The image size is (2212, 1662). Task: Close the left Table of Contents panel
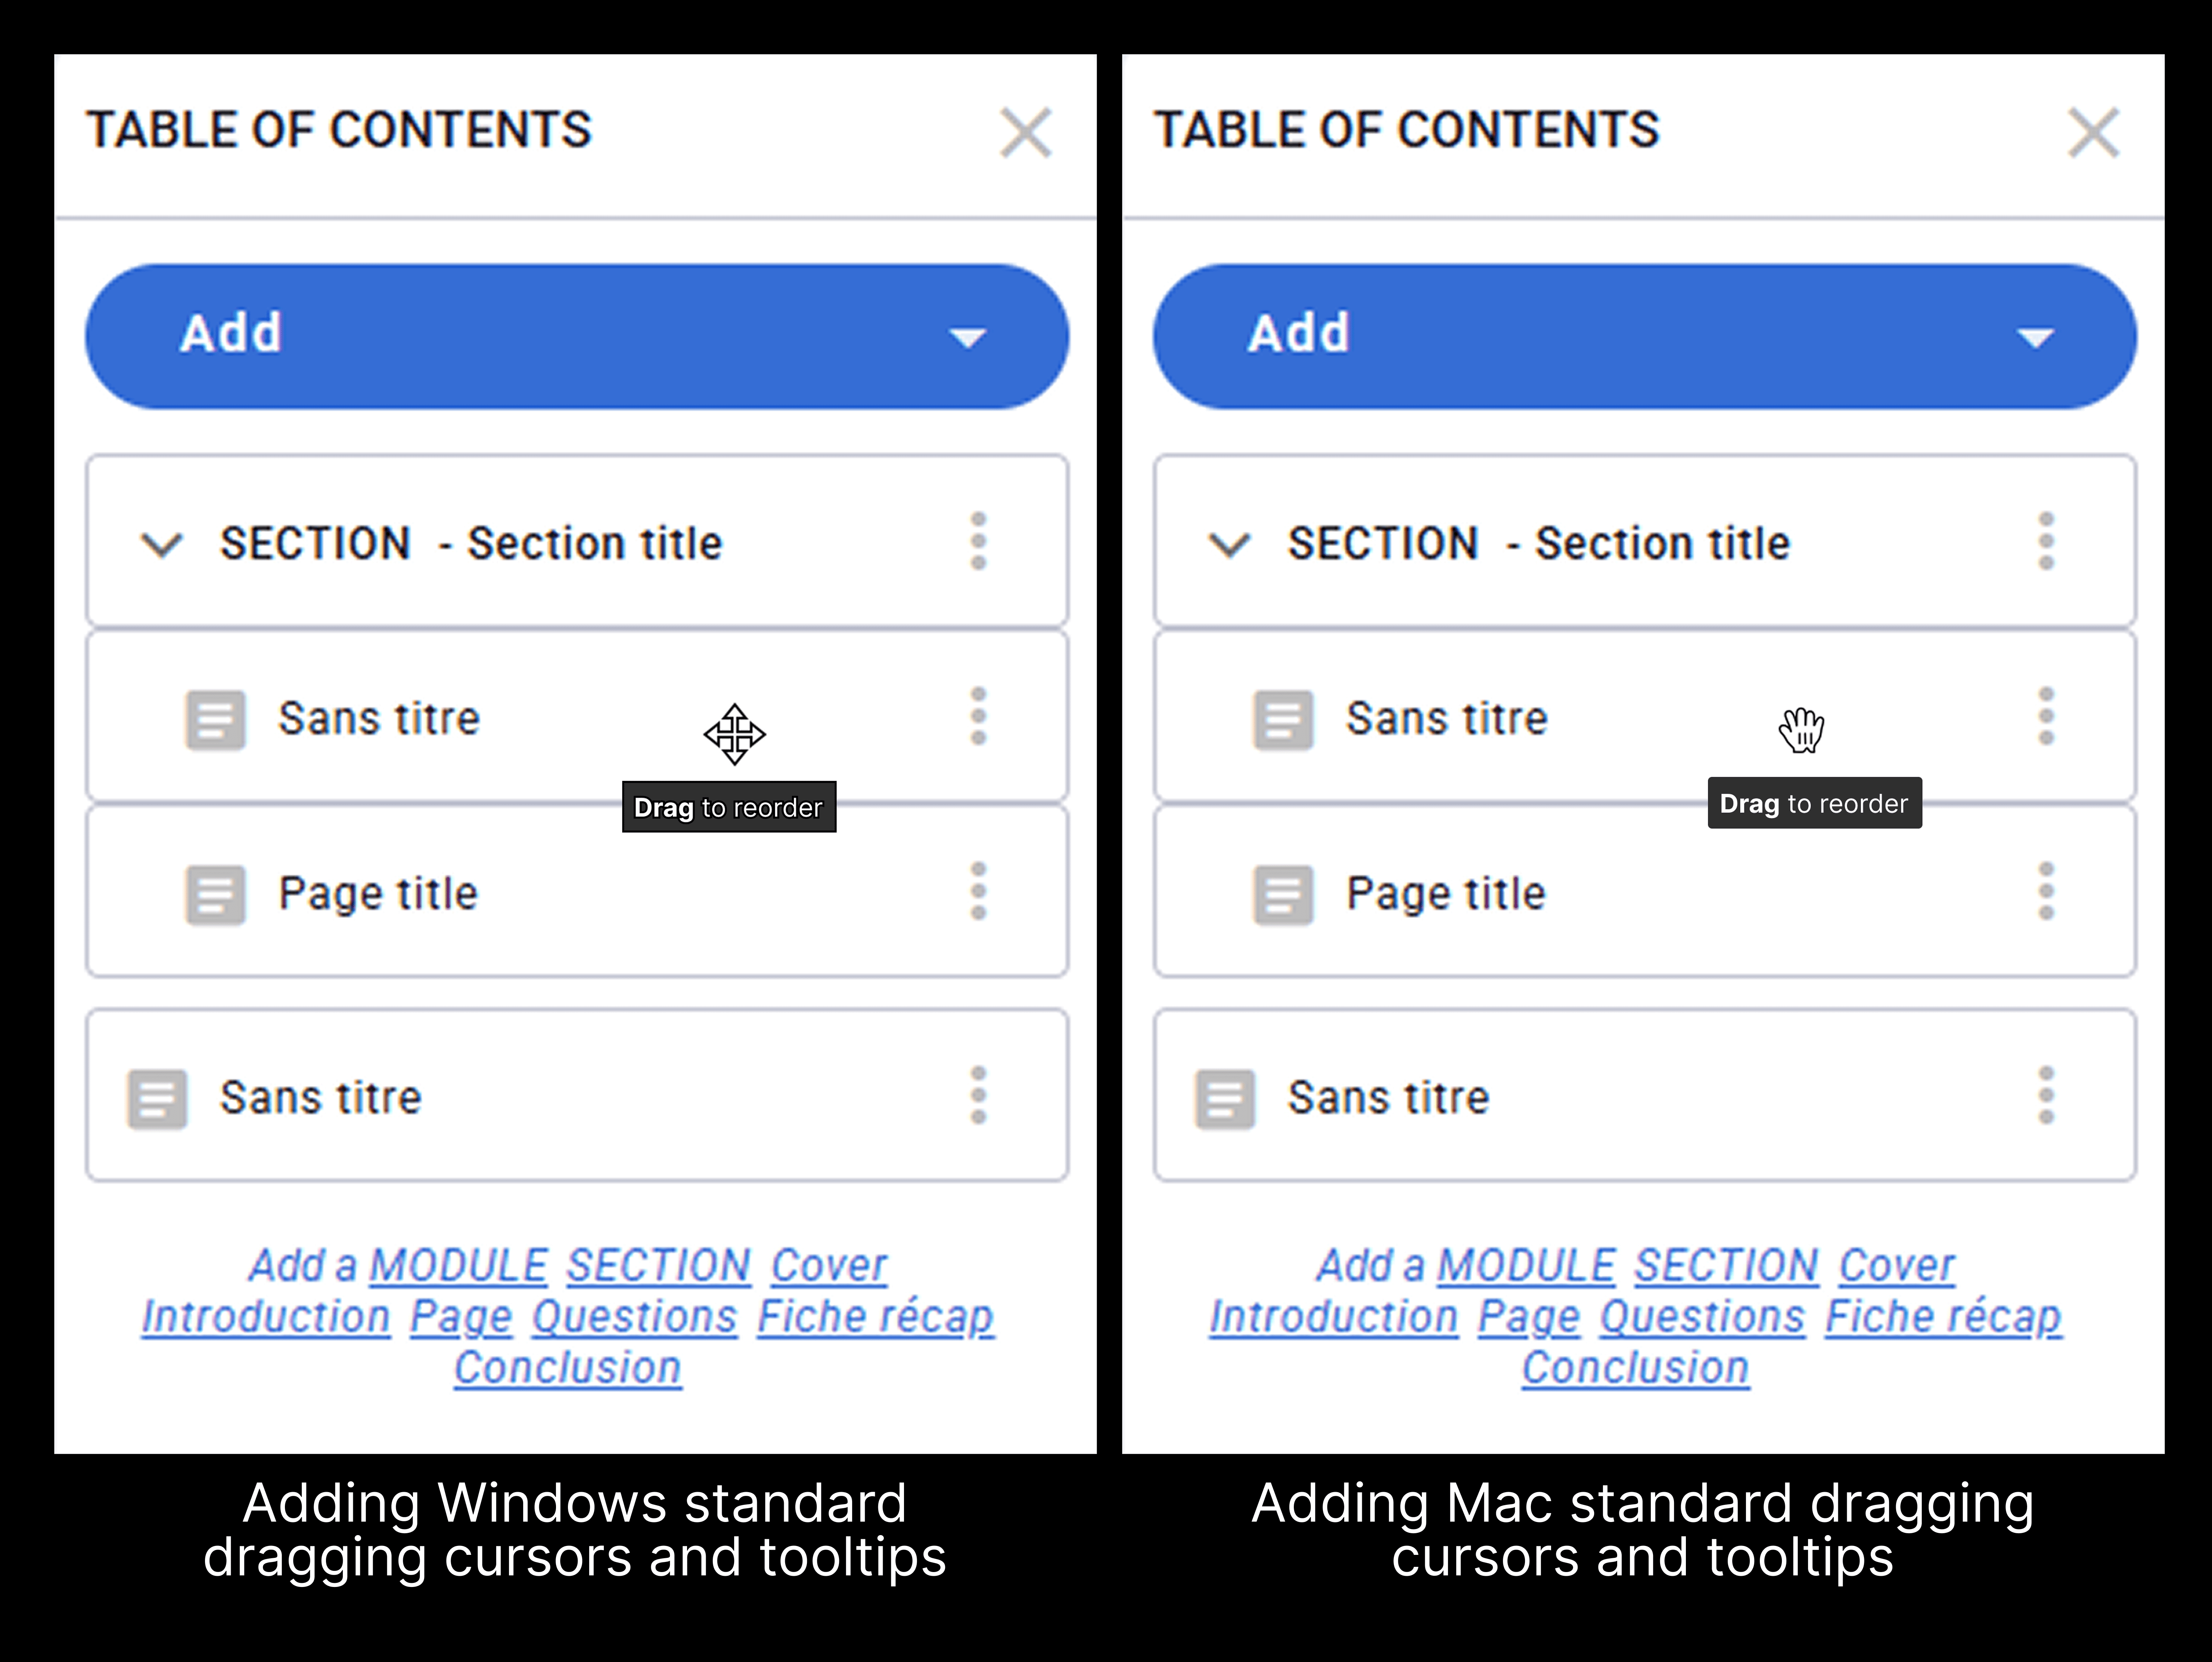point(1026,133)
